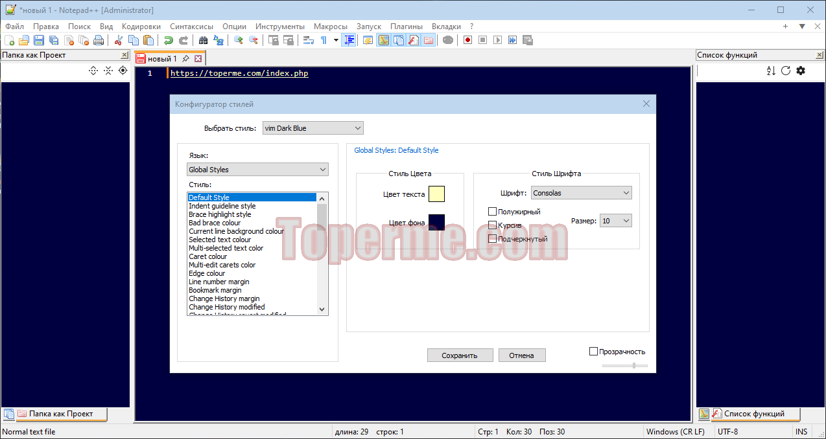Screen dimensions: 826x439
Task: Click the Paste clipboard icon
Action: tap(148, 40)
